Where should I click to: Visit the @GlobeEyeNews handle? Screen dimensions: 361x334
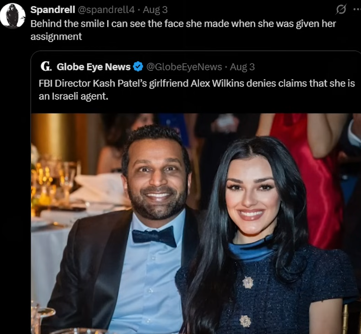click(184, 67)
